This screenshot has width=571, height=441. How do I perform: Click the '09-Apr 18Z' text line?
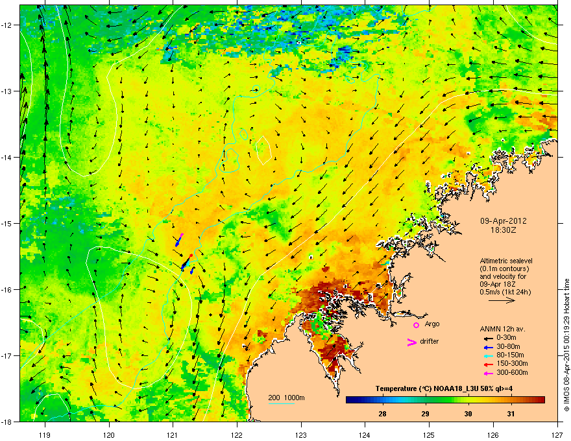pos(498,284)
